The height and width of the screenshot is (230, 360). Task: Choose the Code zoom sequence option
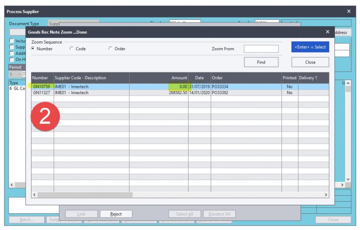72,49
